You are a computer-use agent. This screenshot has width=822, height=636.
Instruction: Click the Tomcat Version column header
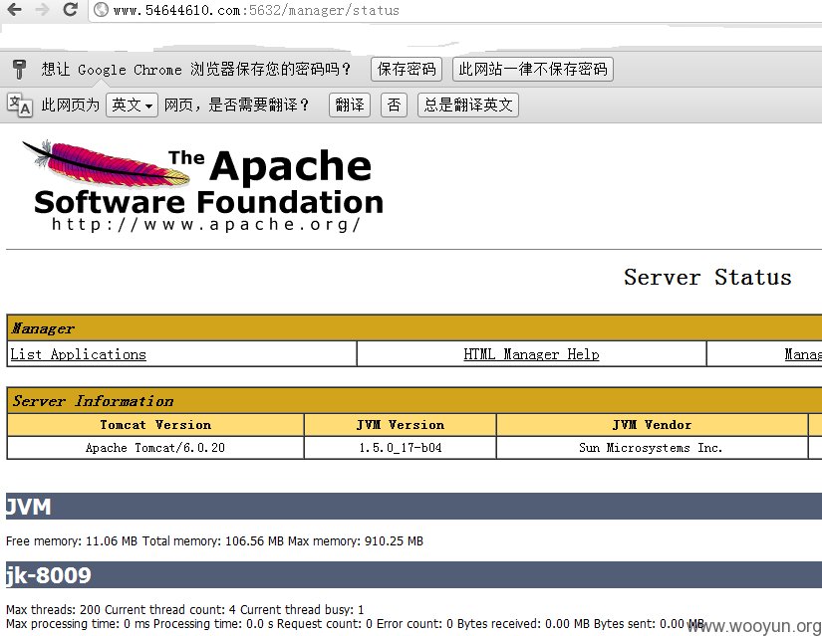(155, 425)
